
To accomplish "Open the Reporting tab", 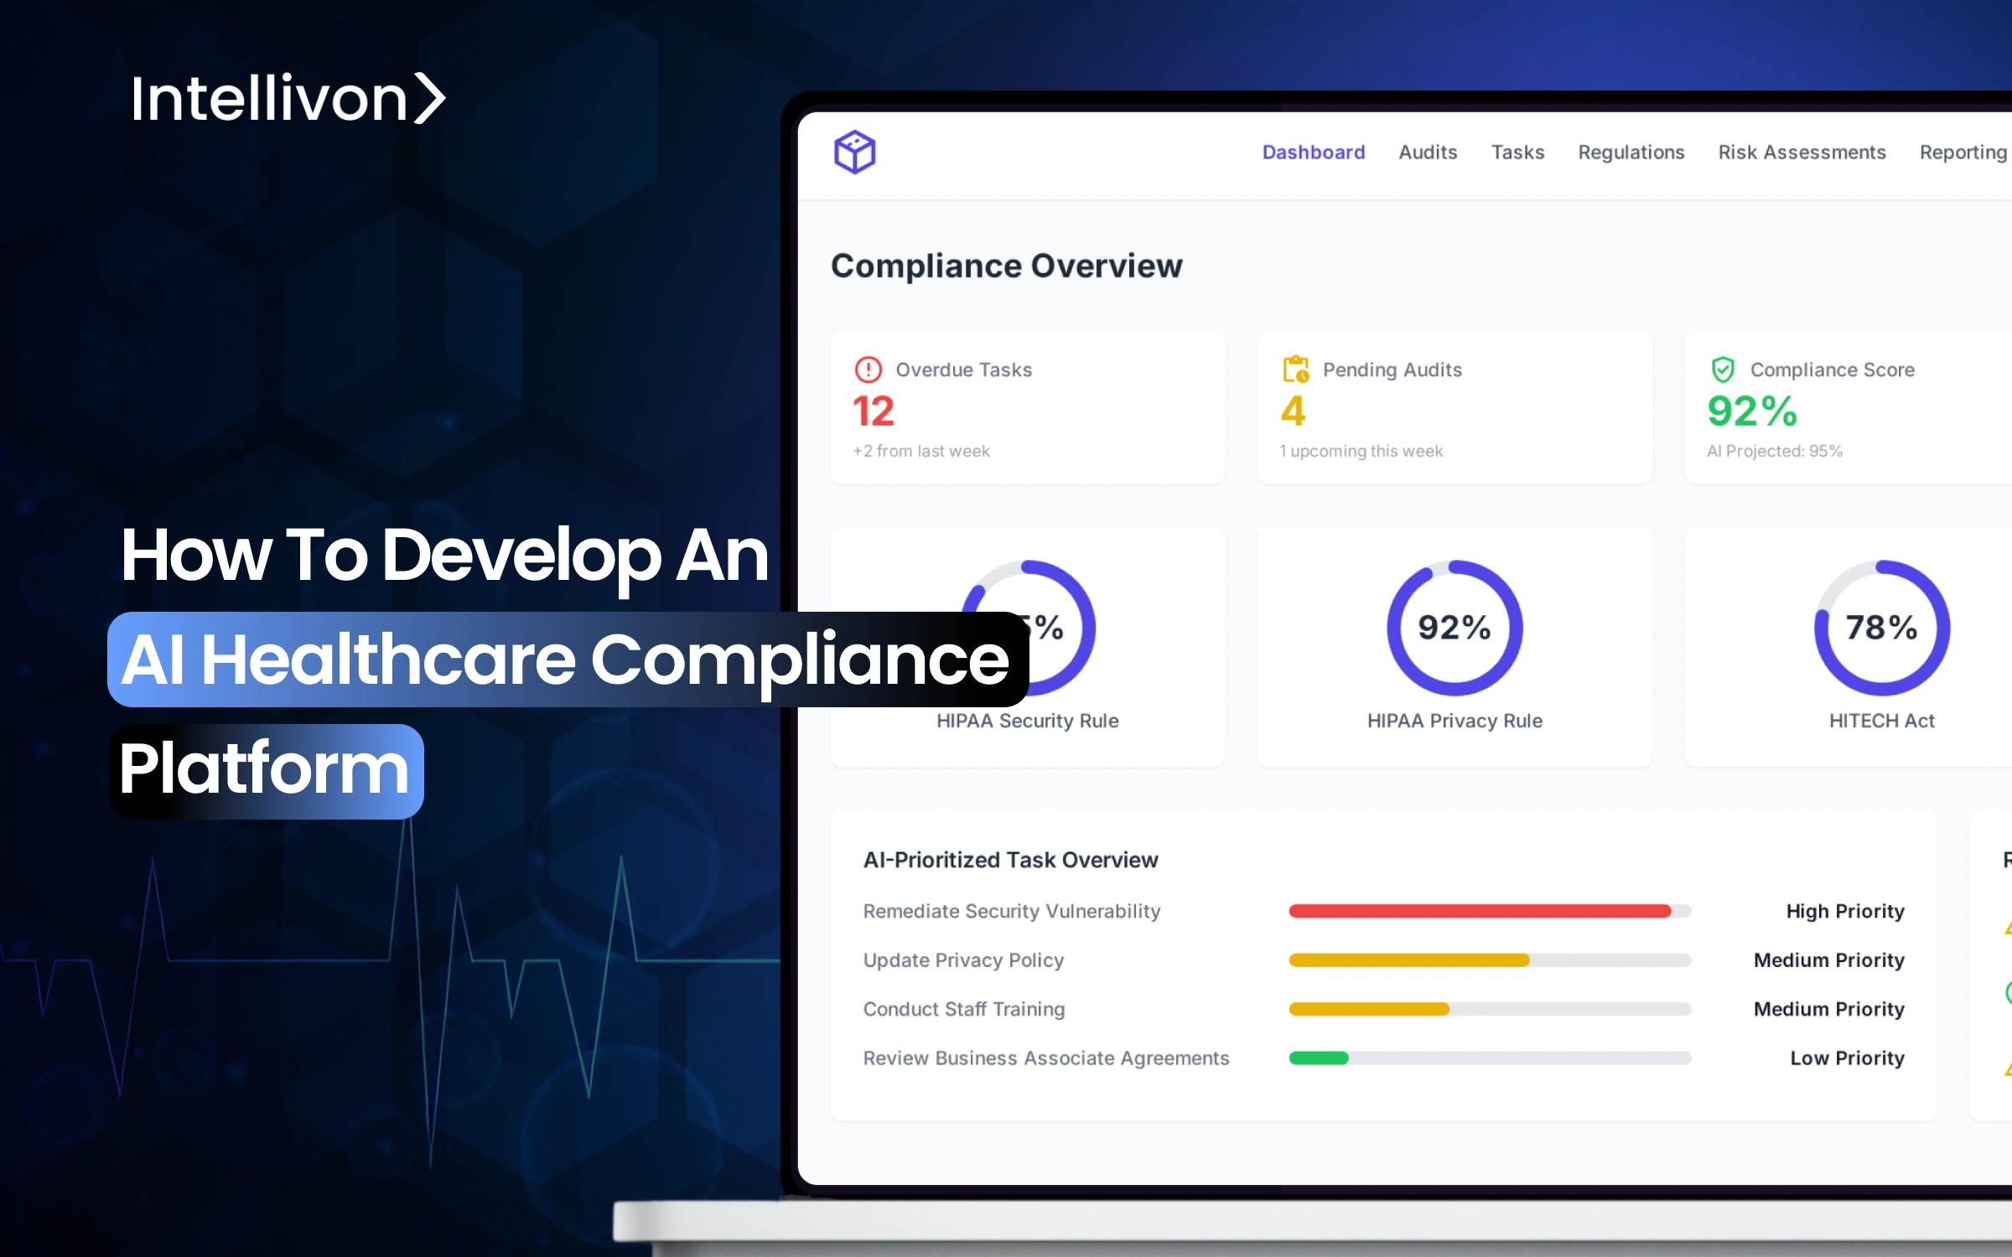I will pyautogui.click(x=1963, y=153).
